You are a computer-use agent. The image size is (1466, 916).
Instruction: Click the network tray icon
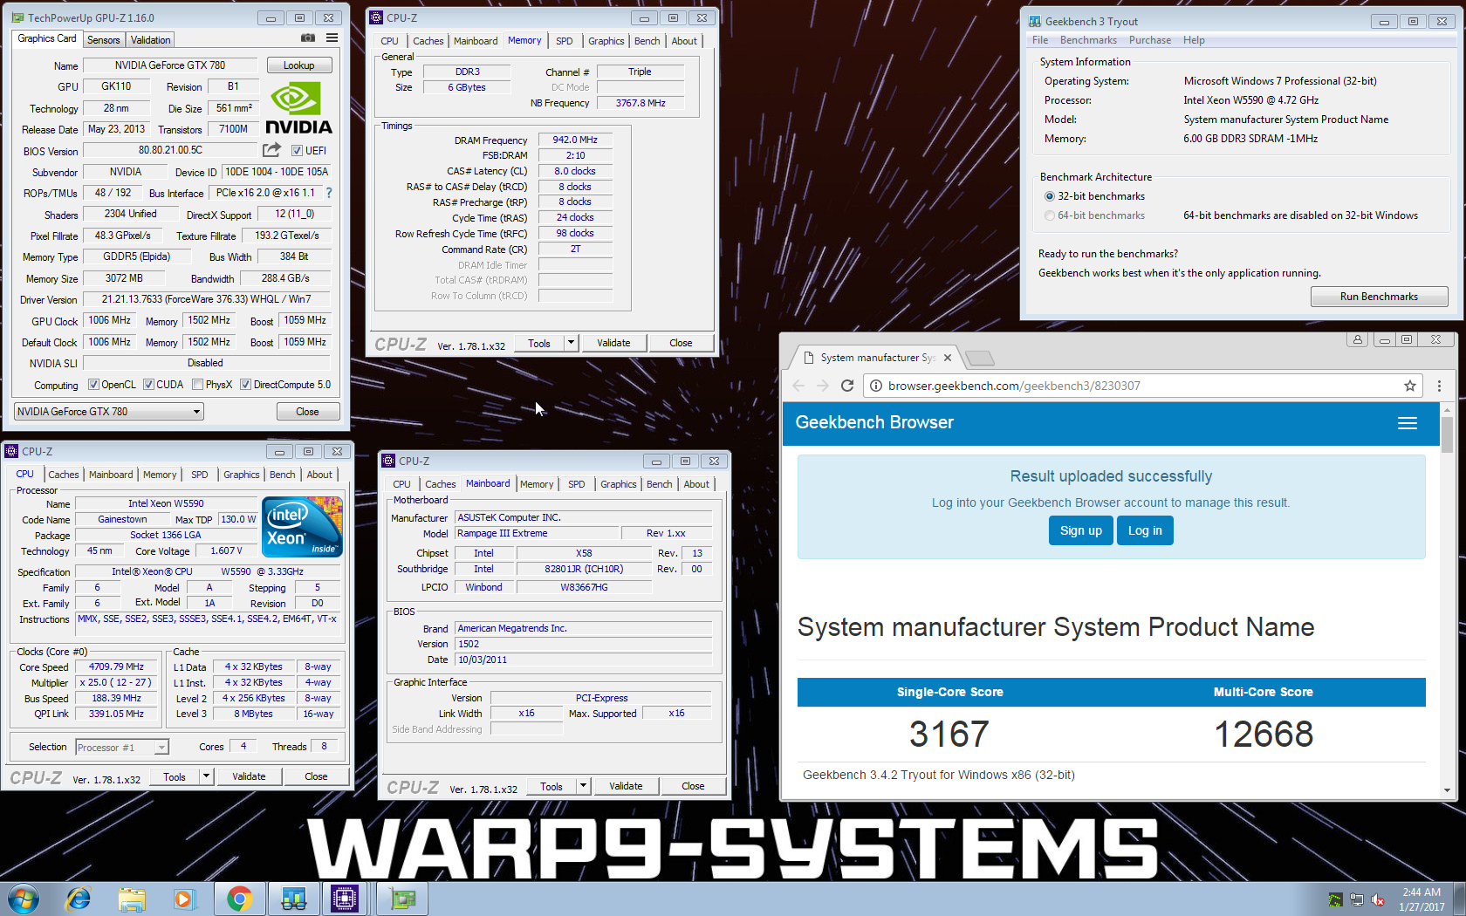click(1357, 899)
